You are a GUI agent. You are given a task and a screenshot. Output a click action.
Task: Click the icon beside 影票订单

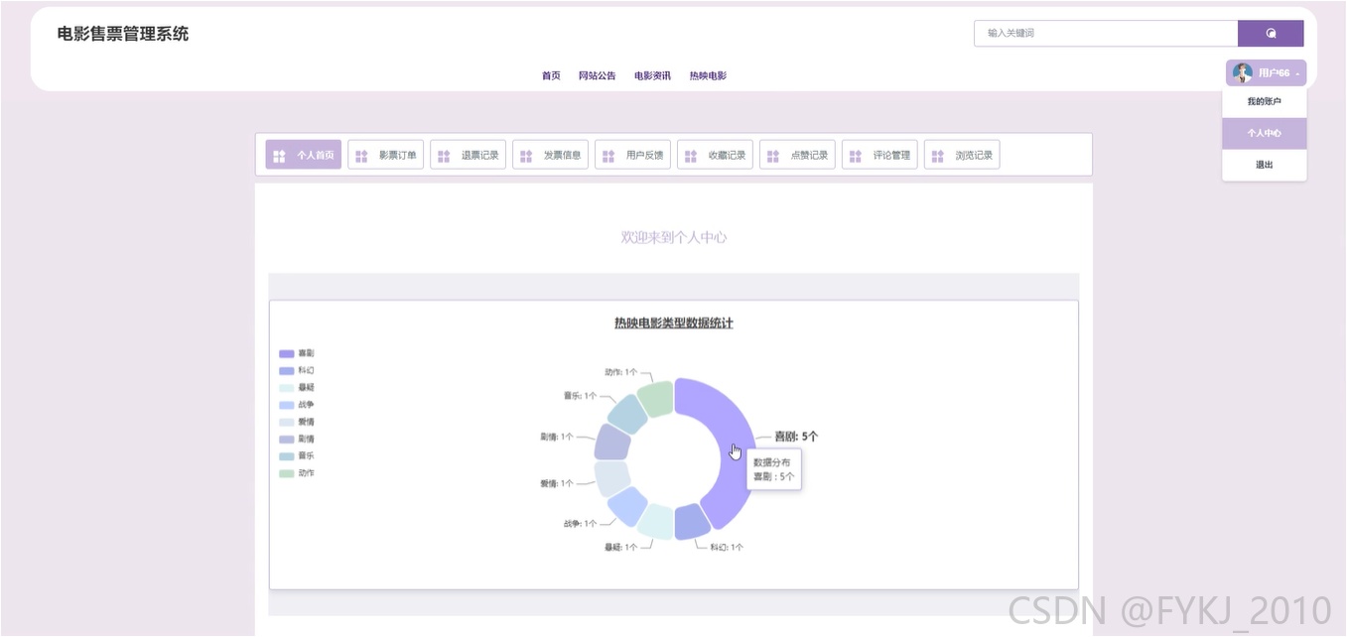click(361, 155)
